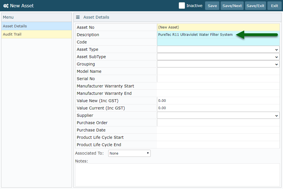Click the Model Name input field

[218, 71]
